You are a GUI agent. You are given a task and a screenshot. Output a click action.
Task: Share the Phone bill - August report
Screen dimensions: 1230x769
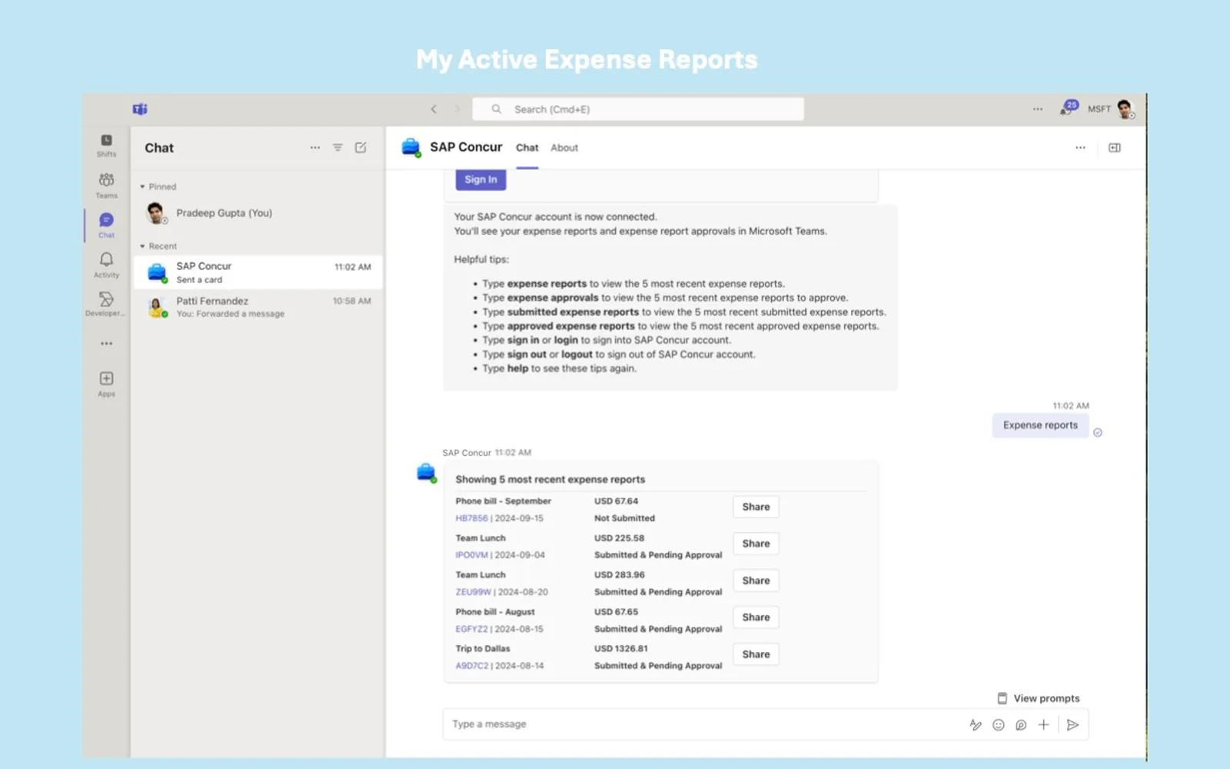pos(756,618)
